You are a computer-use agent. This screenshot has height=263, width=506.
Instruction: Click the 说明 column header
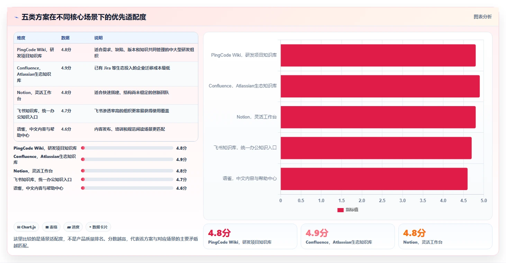click(99, 38)
